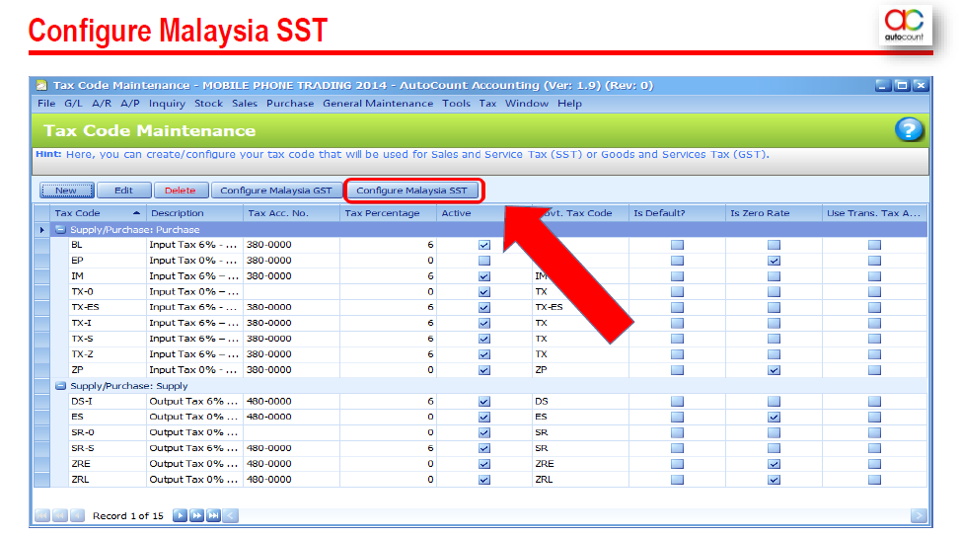The image size is (960, 537).
Task: Toggle Active checkbox for EP tax code
Action: click(x=484, y=261)
